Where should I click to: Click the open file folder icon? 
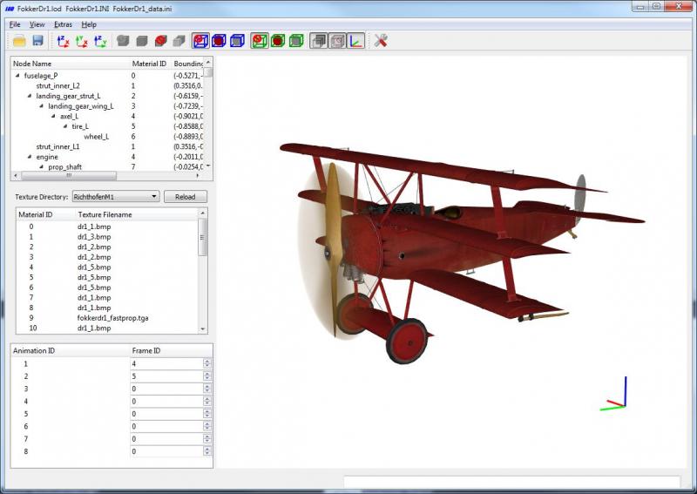[19, 41]
